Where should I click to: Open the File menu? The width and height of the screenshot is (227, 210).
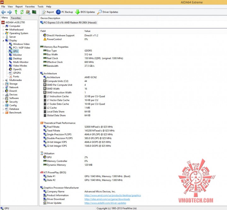3,7
